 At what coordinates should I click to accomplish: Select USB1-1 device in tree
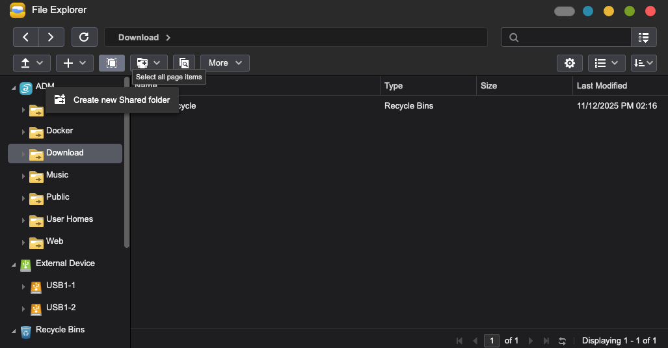point(60,286)
